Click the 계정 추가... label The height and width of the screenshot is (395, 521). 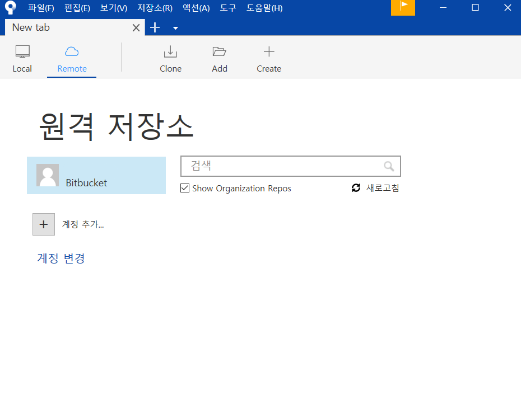83,224
